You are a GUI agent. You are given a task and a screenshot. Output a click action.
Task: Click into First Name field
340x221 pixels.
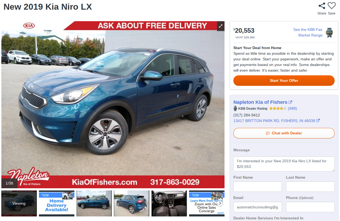pyautogui.click(x=258, y=186)
